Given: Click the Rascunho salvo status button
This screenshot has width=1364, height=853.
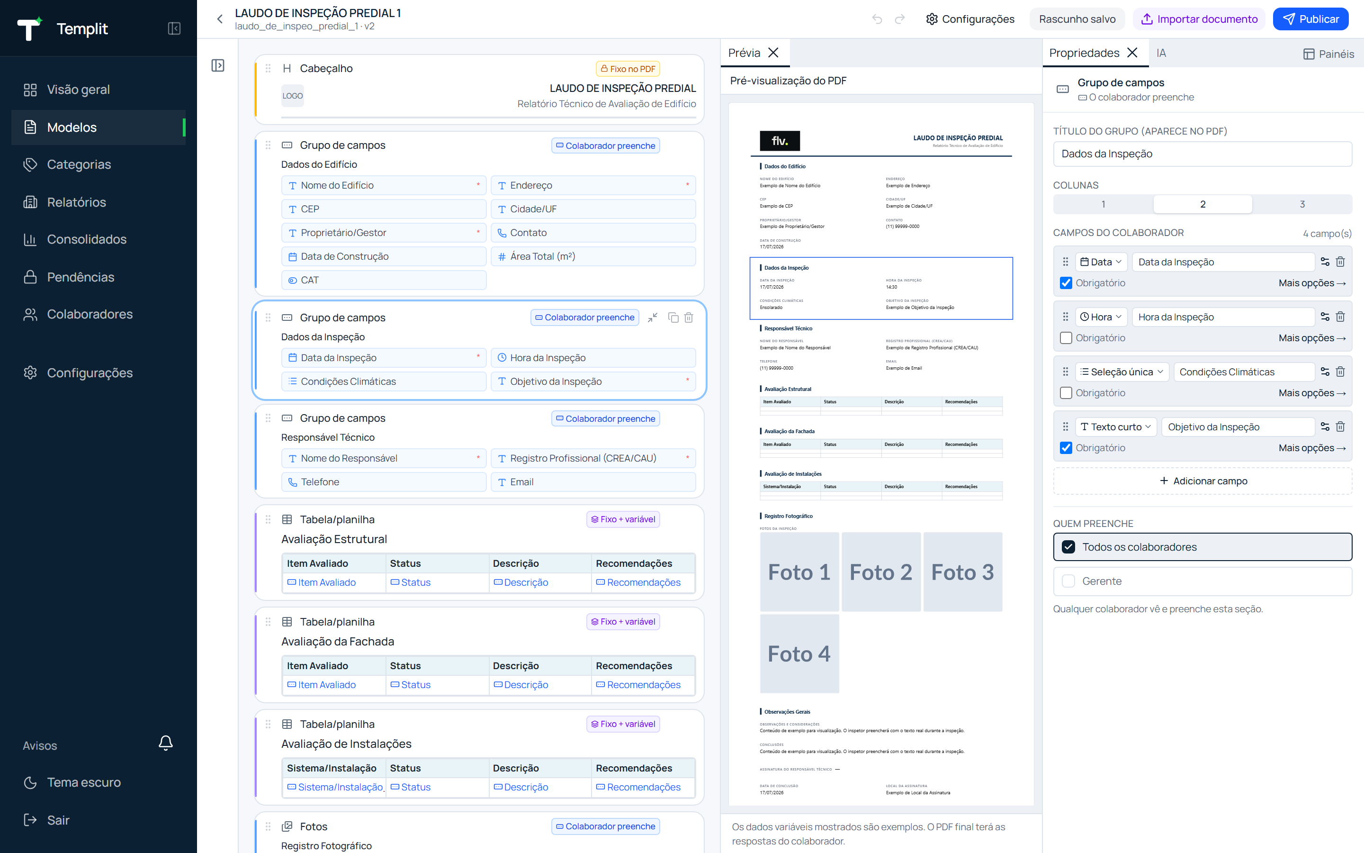Looking at the screenshot, I should (1077, 19).
